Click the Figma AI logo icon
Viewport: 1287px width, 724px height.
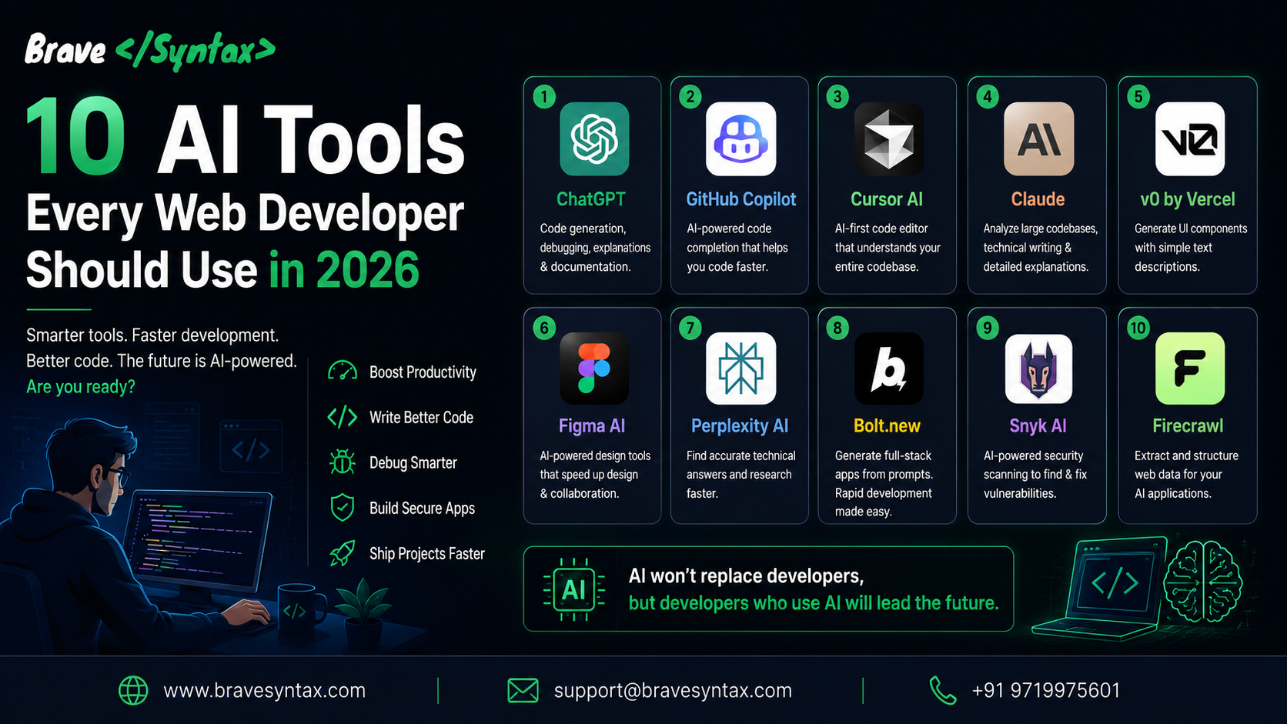[594, 369]
